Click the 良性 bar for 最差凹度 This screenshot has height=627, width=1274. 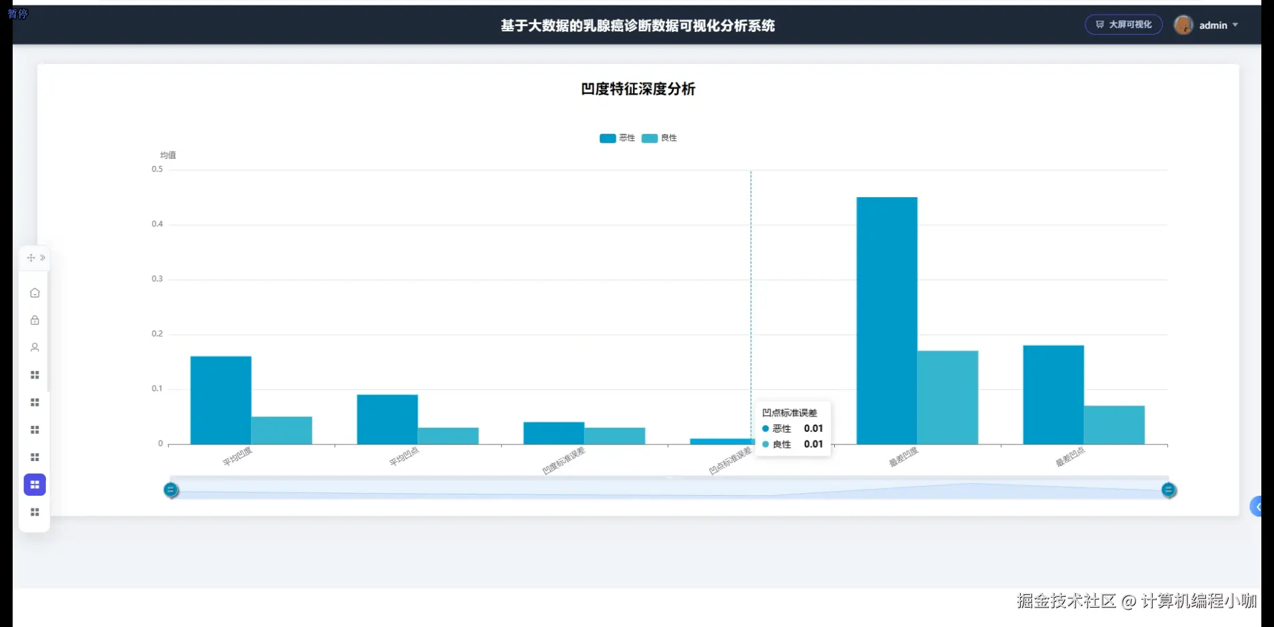948,398
